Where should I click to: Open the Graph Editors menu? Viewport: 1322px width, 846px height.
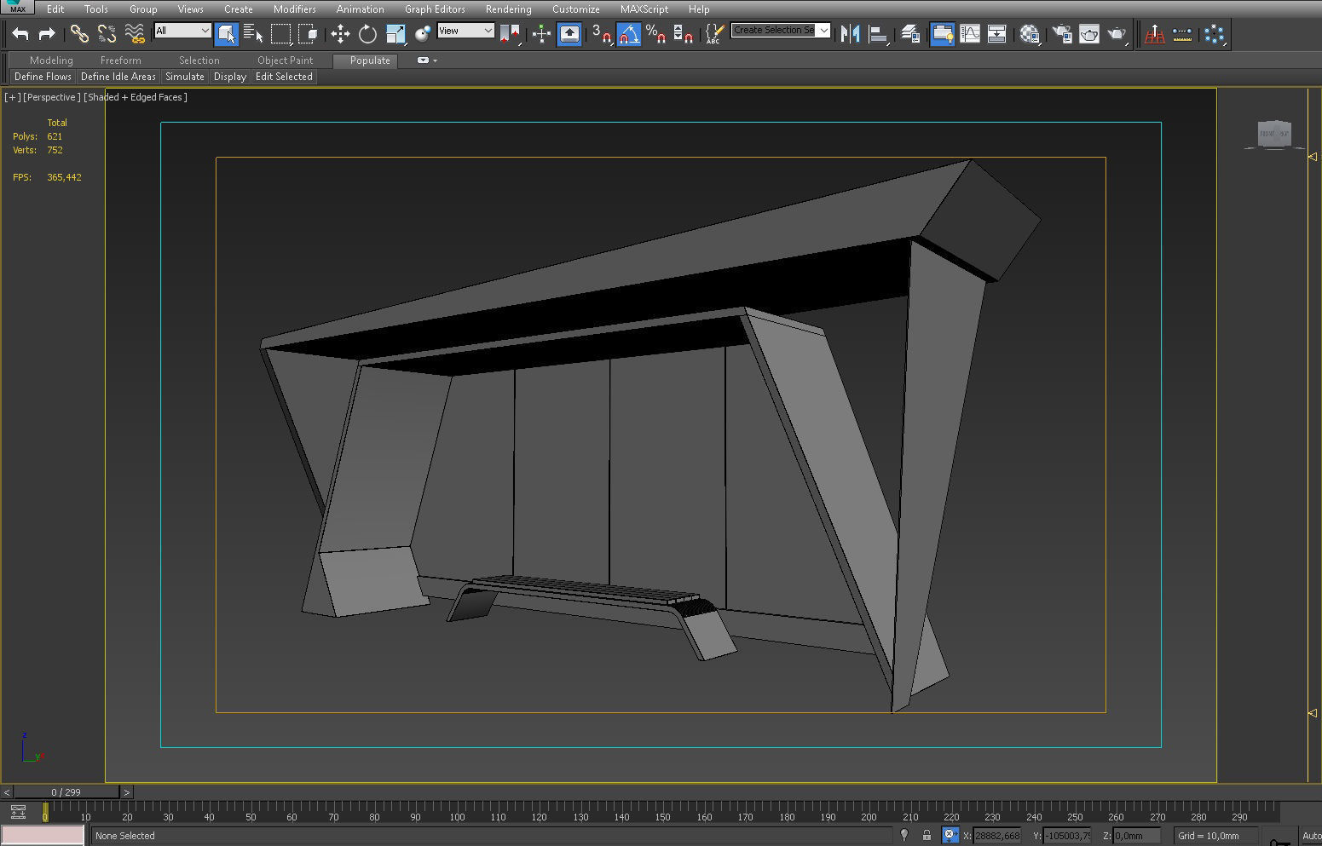pos(435,9)
